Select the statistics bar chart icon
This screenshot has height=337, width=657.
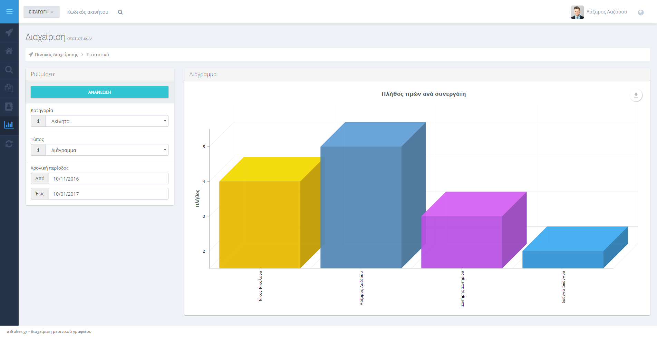click(9, 125)
